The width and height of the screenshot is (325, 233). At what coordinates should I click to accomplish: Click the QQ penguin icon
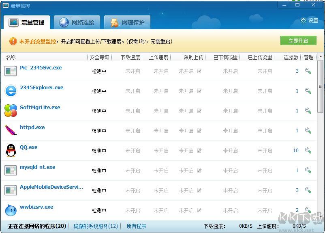[x=11, y=151]
